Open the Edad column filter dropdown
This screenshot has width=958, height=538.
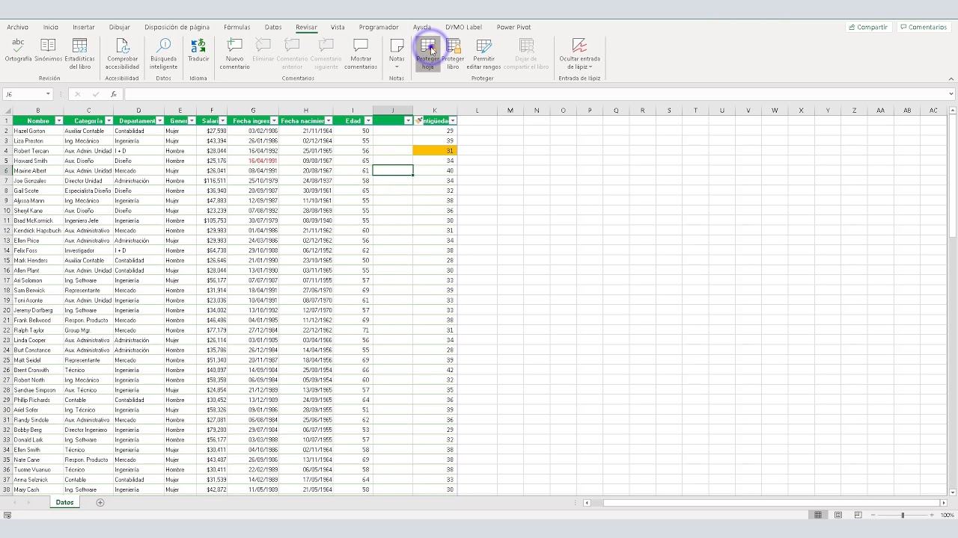click(x=367, y=120)
